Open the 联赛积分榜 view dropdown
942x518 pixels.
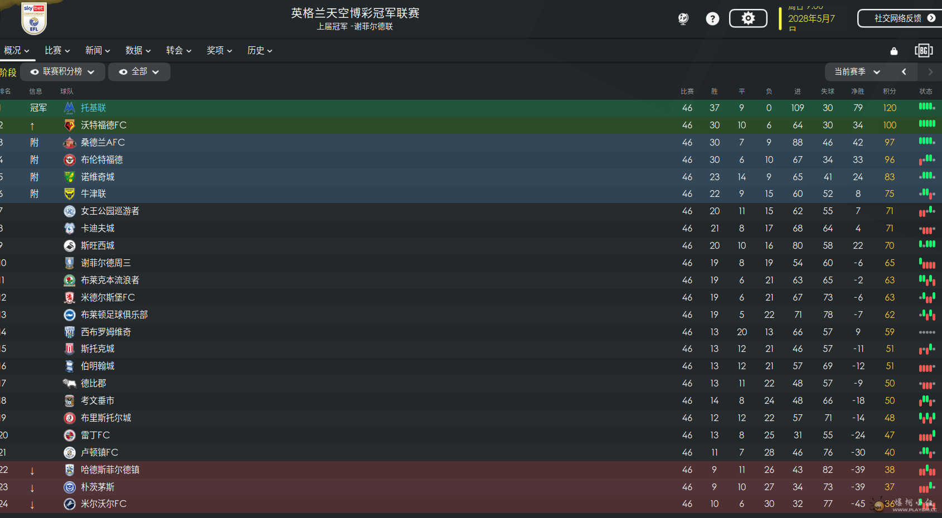pos(62,72)
